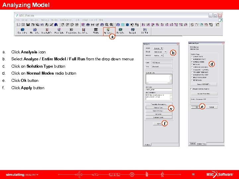This screenshot has width=239, height=179.
Task: Open the XY Plot application icon
Action: [x=145, y=31]
